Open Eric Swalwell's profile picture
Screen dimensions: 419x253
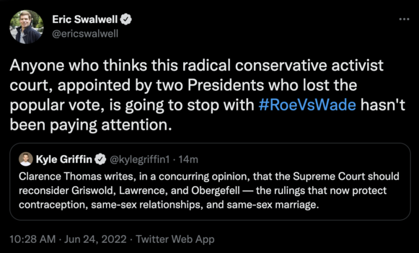click(x=26, y=28)
